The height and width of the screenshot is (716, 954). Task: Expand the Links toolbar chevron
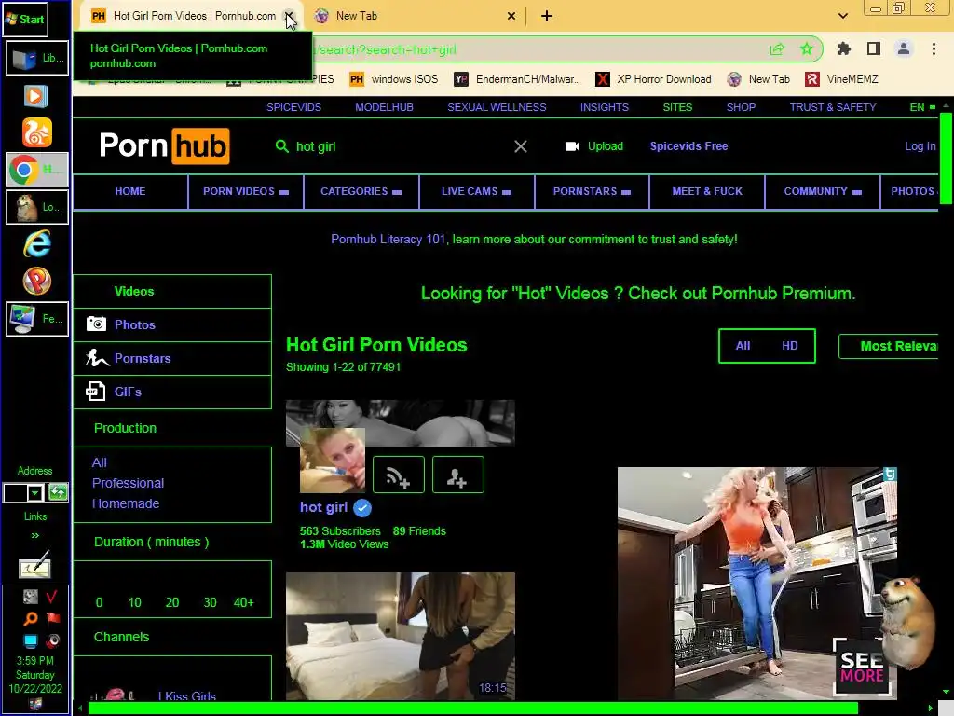click(34, 535)
